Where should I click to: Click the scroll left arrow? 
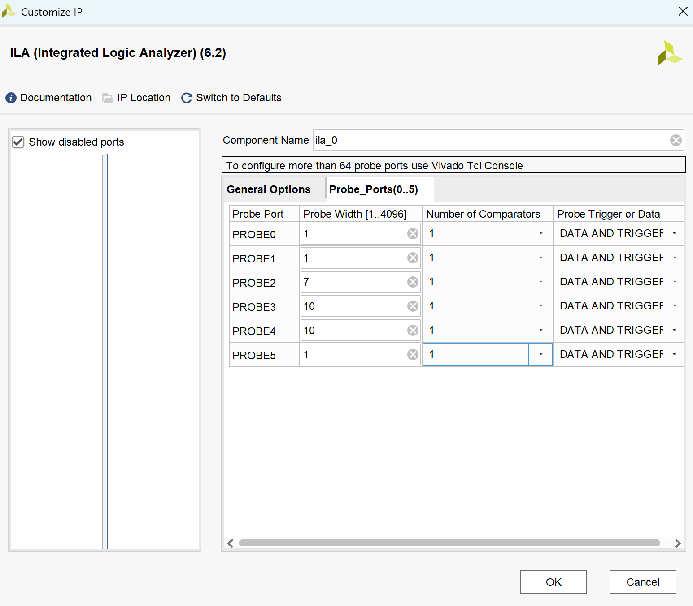coord(231,543)
